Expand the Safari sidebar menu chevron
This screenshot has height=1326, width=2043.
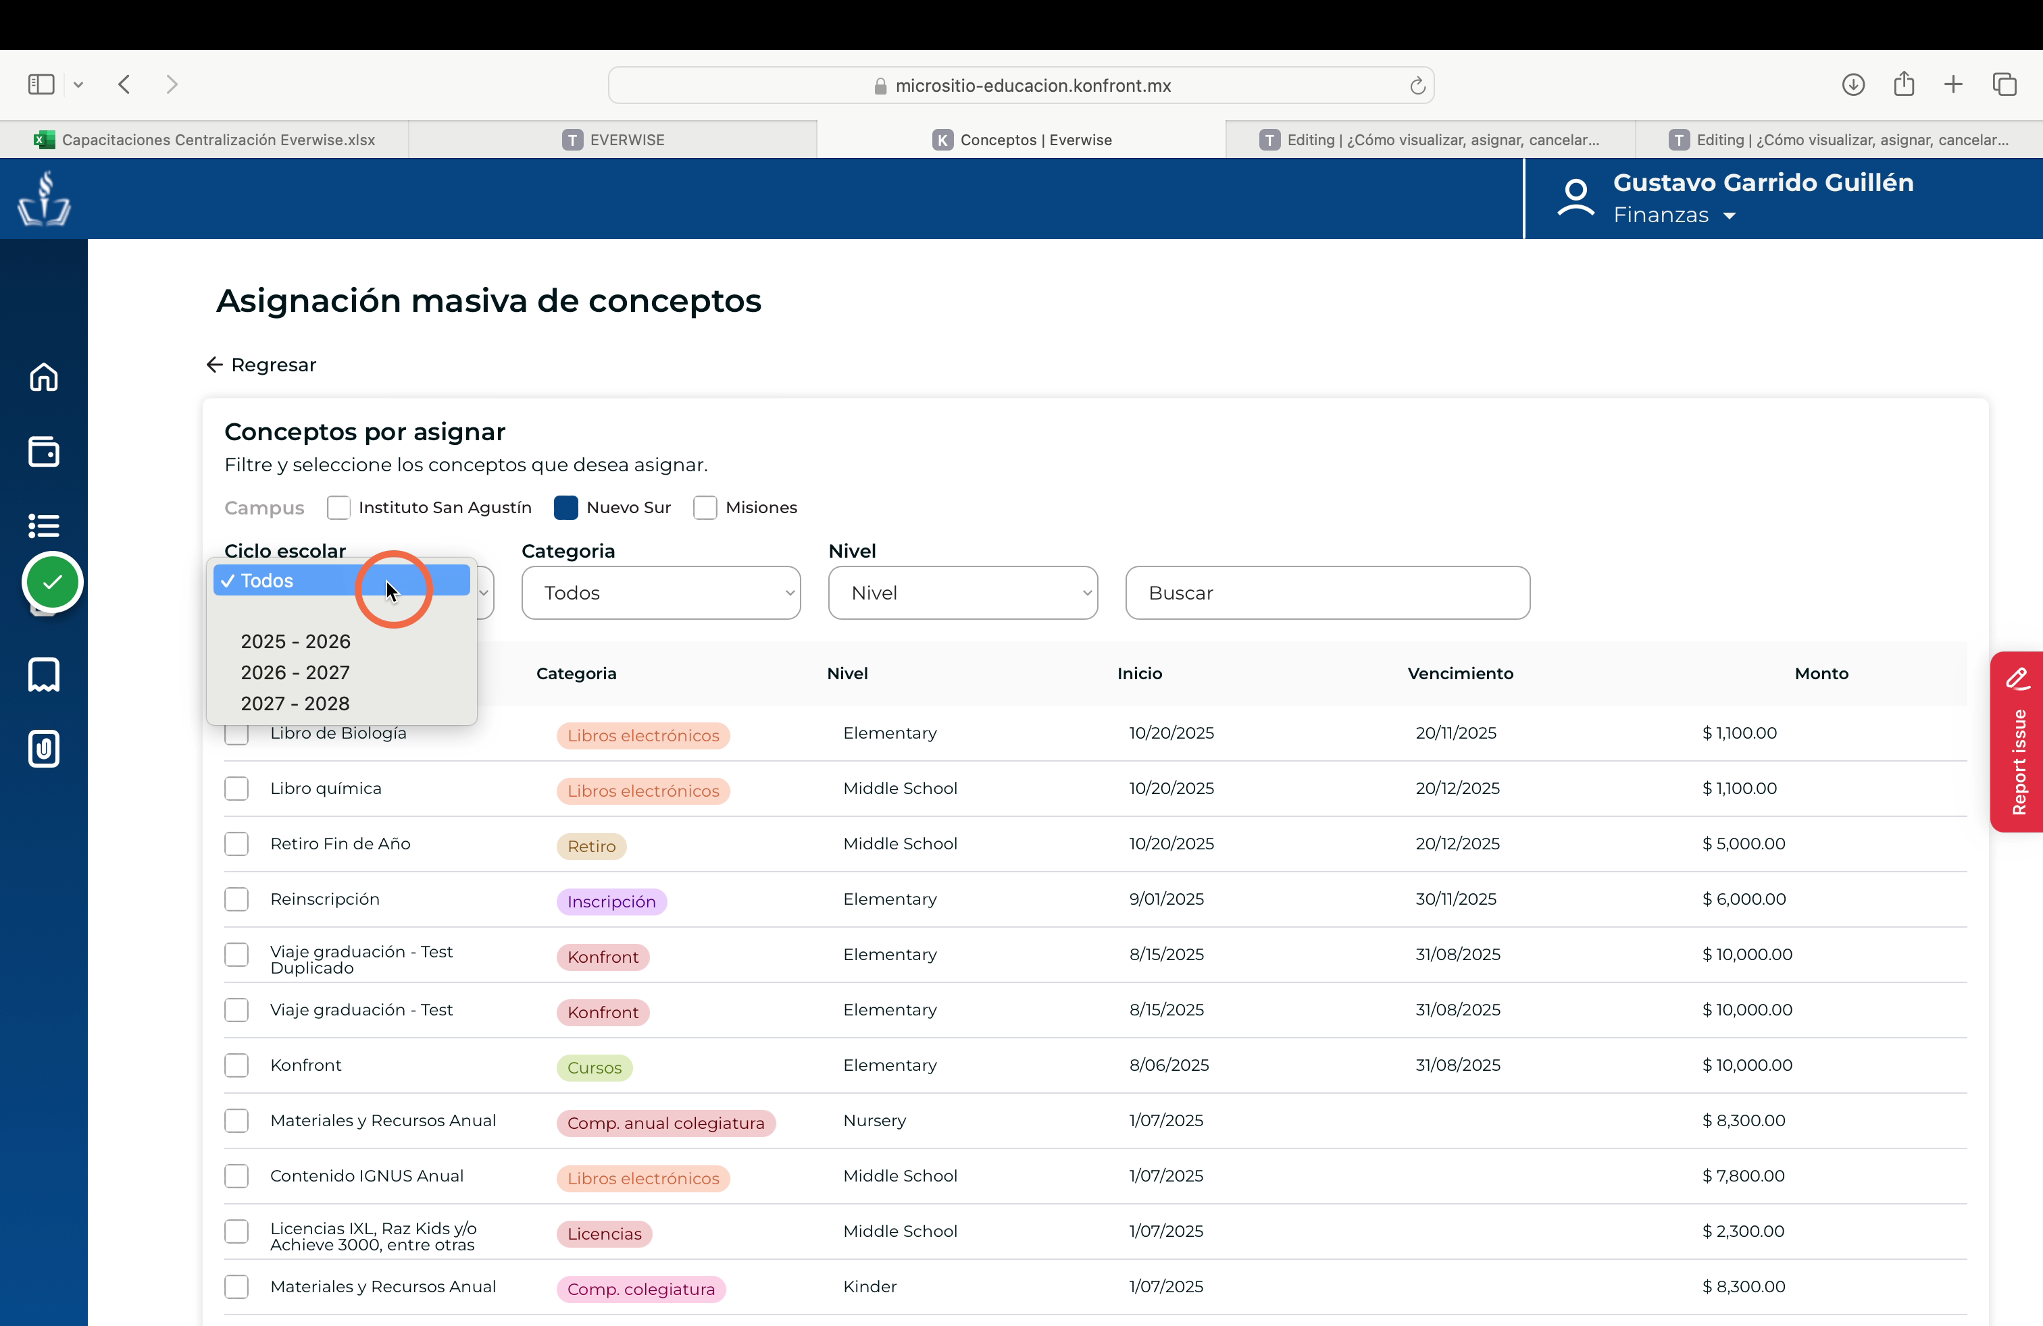78,84
